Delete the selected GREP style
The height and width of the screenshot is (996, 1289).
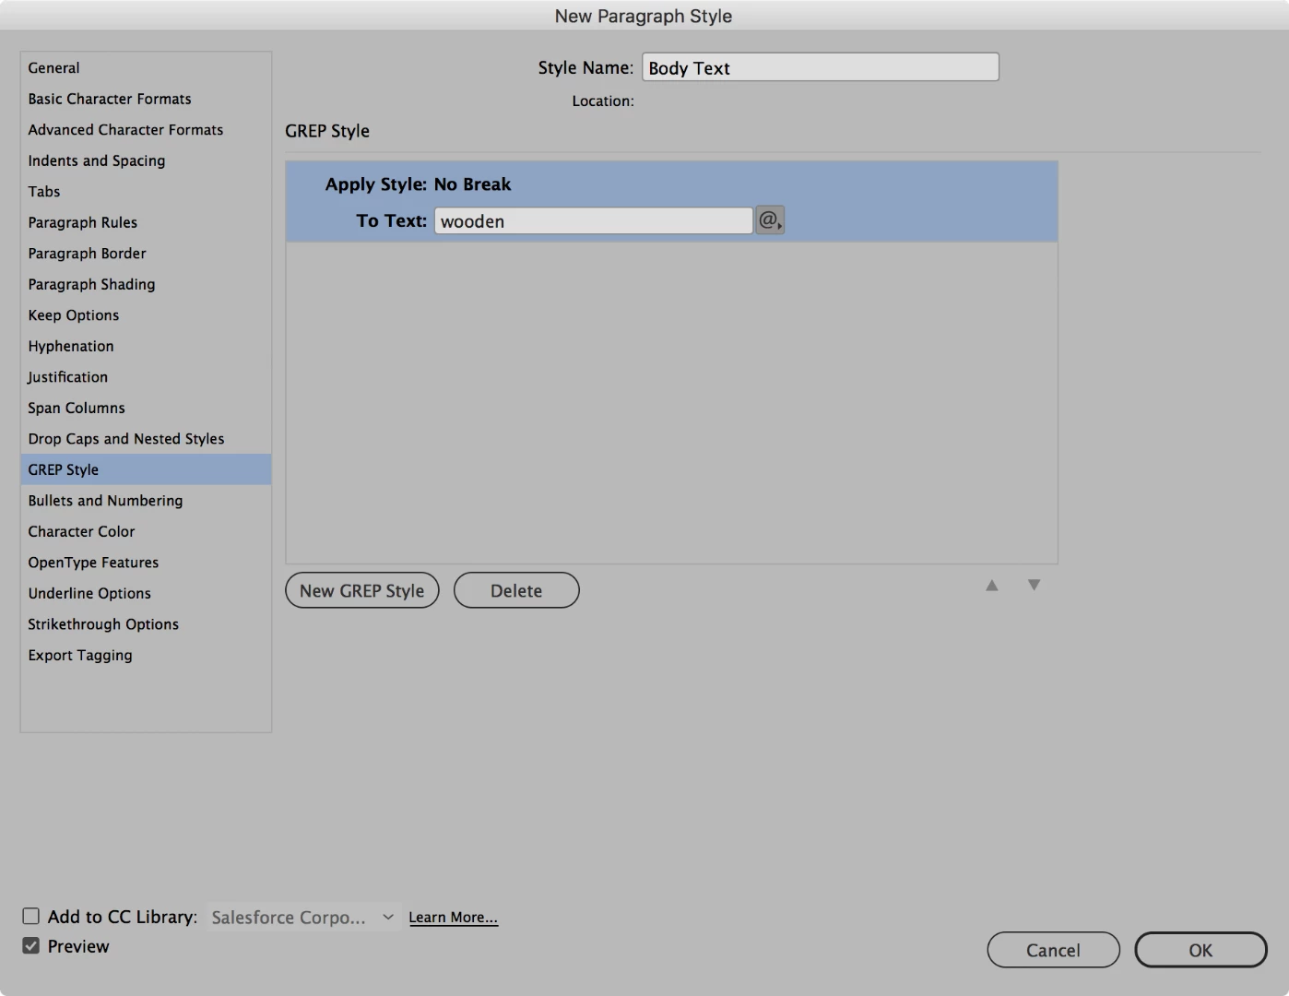(516, 590)
